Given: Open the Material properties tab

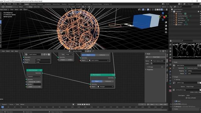Looking at the screenshot, I should coord(170,87).
